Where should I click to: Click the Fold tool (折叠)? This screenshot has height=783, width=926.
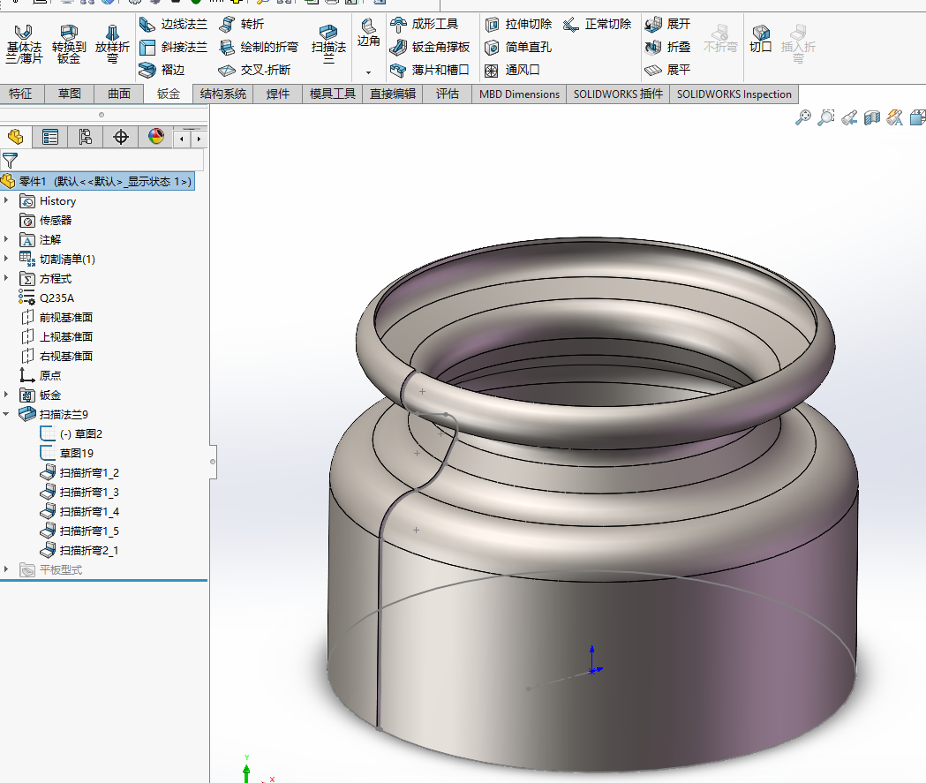pos(667,48)
